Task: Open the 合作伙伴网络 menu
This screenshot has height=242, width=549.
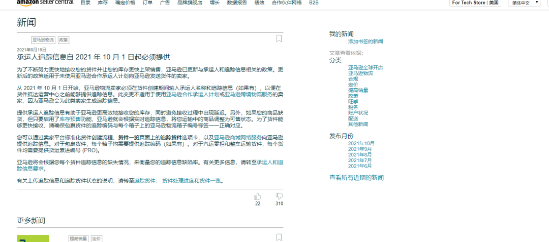Action: 287,3
